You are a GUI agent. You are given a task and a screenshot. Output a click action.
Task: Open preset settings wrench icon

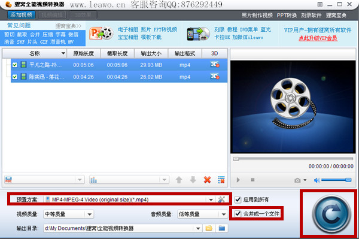click(x=221, y=199)
